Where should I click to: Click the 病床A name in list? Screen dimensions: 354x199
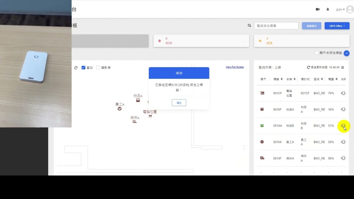tap(290, 158)
